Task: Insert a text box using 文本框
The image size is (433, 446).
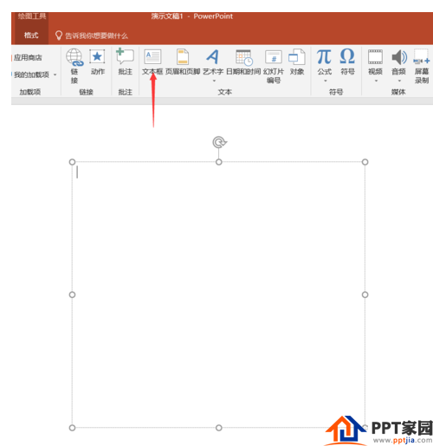Action: pos(152,56)
